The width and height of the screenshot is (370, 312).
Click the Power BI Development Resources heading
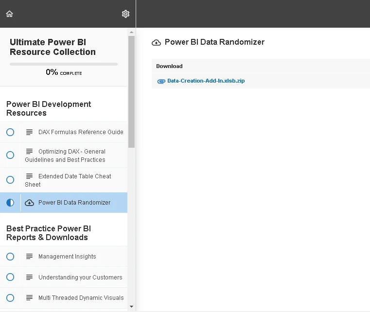pyautogui.click(x=49, y=108)
